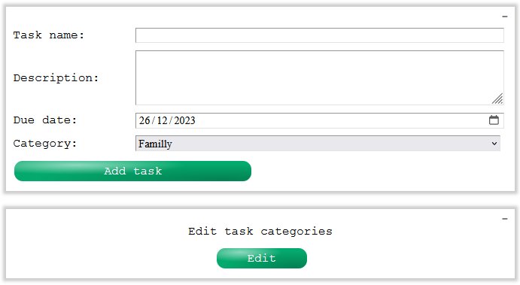The height and width of the screenshot is (285, 520).
Task: Collapse the add task panel with minus icon
Action: (x=505, y=17)
